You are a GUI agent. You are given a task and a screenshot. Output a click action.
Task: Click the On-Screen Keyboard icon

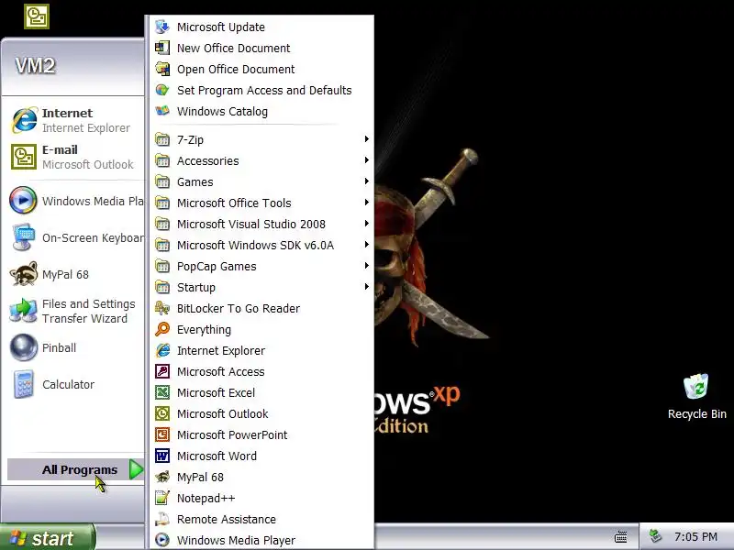pos(24,237)
